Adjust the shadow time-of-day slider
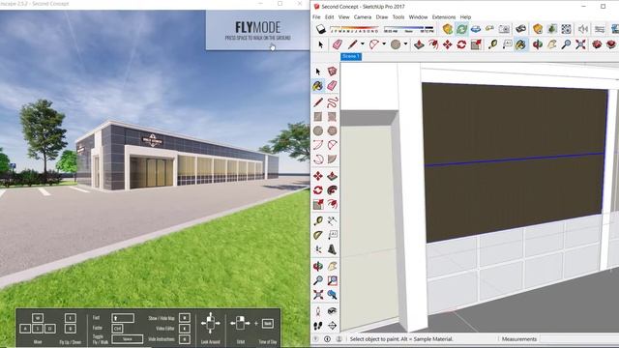Image resolution: width=619 pixels, height=348 pixels. click(408, 29)
